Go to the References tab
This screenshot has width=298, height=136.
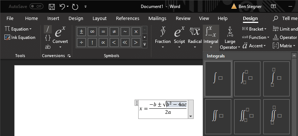click(128, 19)
